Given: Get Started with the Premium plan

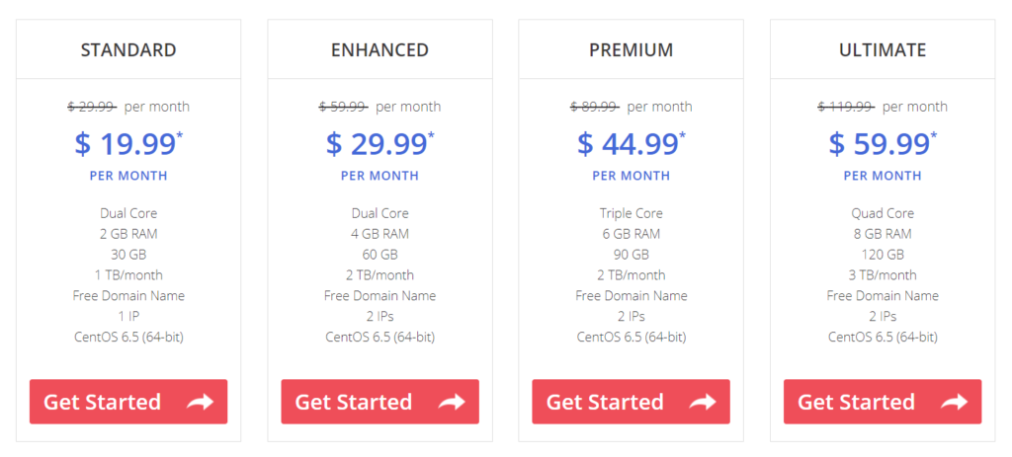Looking at the screenshot, I should pos(632,402).
